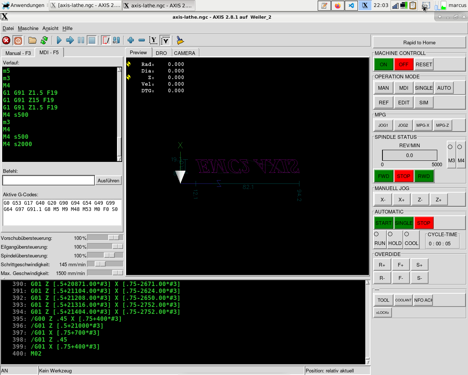The image size is (468, 375).
Task: Toggle the M3 spindle indicator
Action: 452,155
